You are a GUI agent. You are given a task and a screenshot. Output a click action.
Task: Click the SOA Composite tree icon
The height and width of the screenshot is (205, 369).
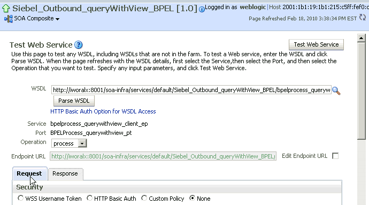click(8, 19)
